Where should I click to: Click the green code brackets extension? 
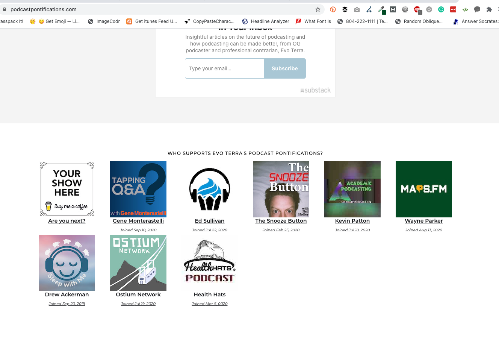[x=465, y=9]
